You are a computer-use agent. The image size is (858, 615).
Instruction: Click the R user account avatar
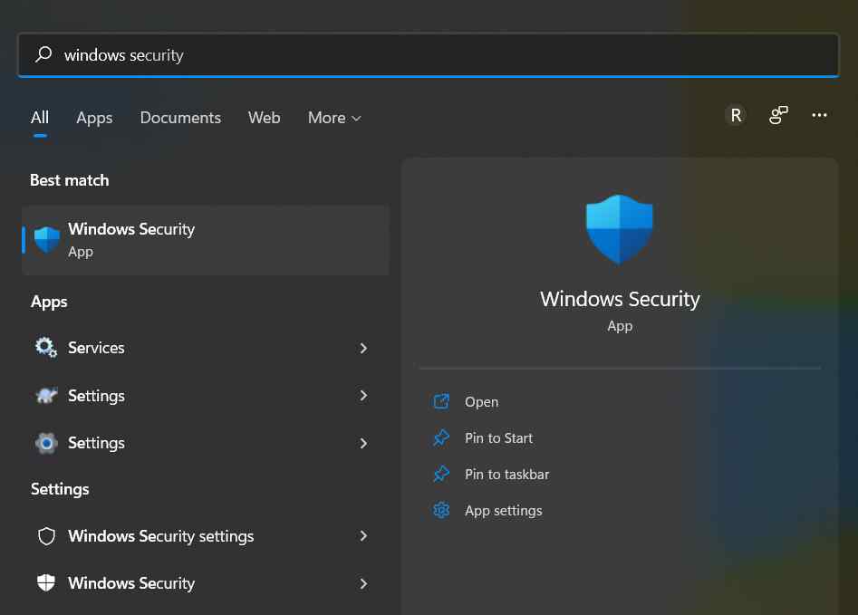click(736, 115)
